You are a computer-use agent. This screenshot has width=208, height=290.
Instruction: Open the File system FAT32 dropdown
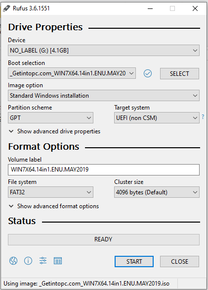coord(50,192)
